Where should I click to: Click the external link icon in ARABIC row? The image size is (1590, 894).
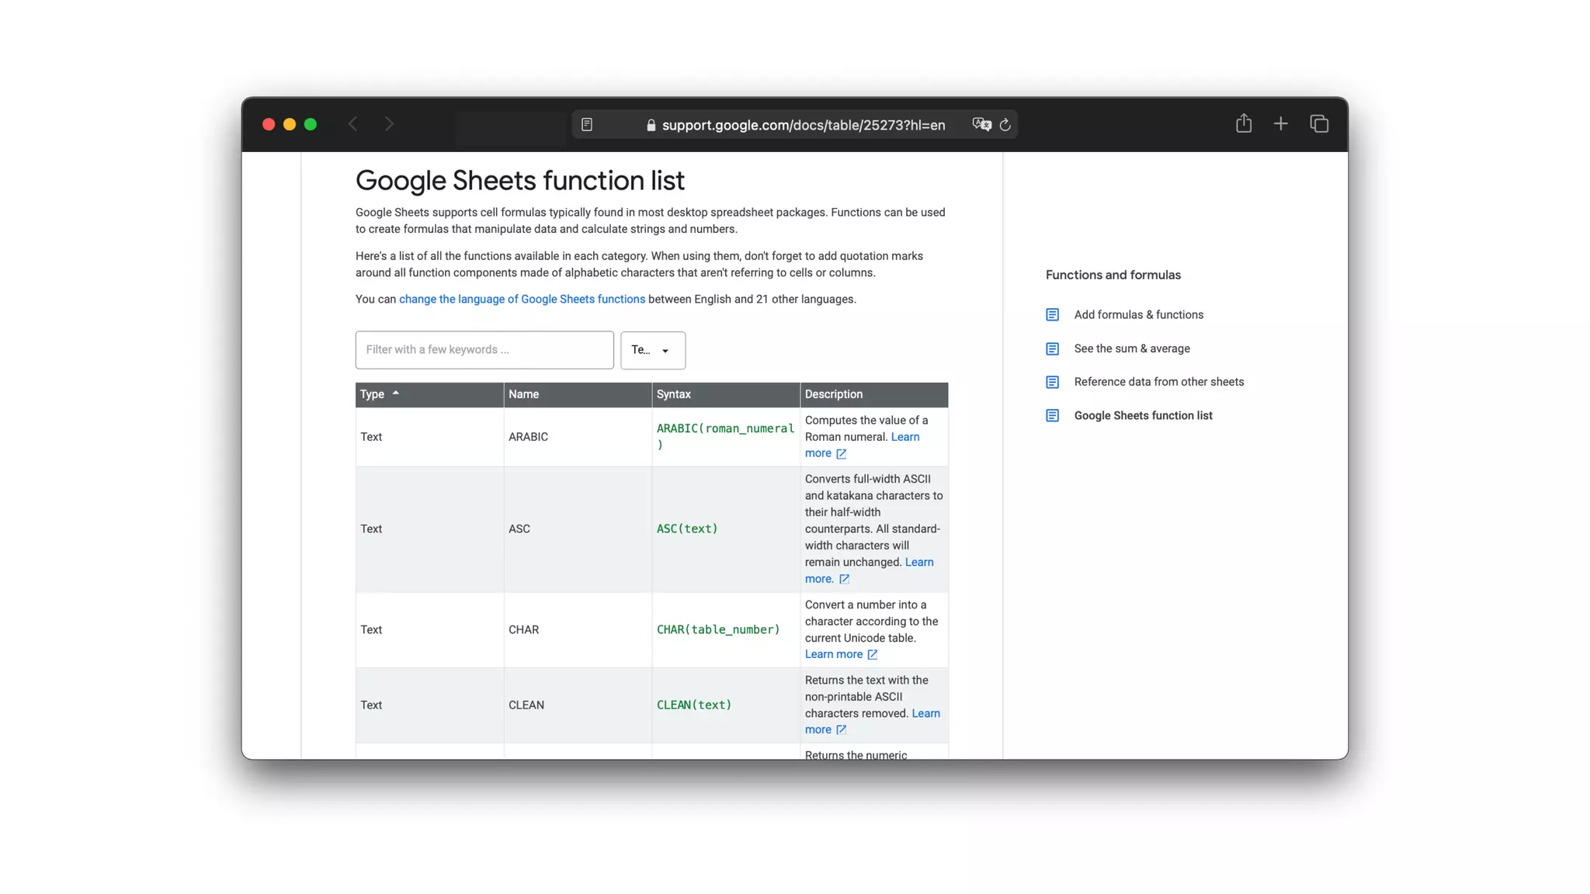[x=841, y=453]
